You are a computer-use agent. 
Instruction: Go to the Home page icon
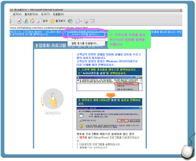32,21
